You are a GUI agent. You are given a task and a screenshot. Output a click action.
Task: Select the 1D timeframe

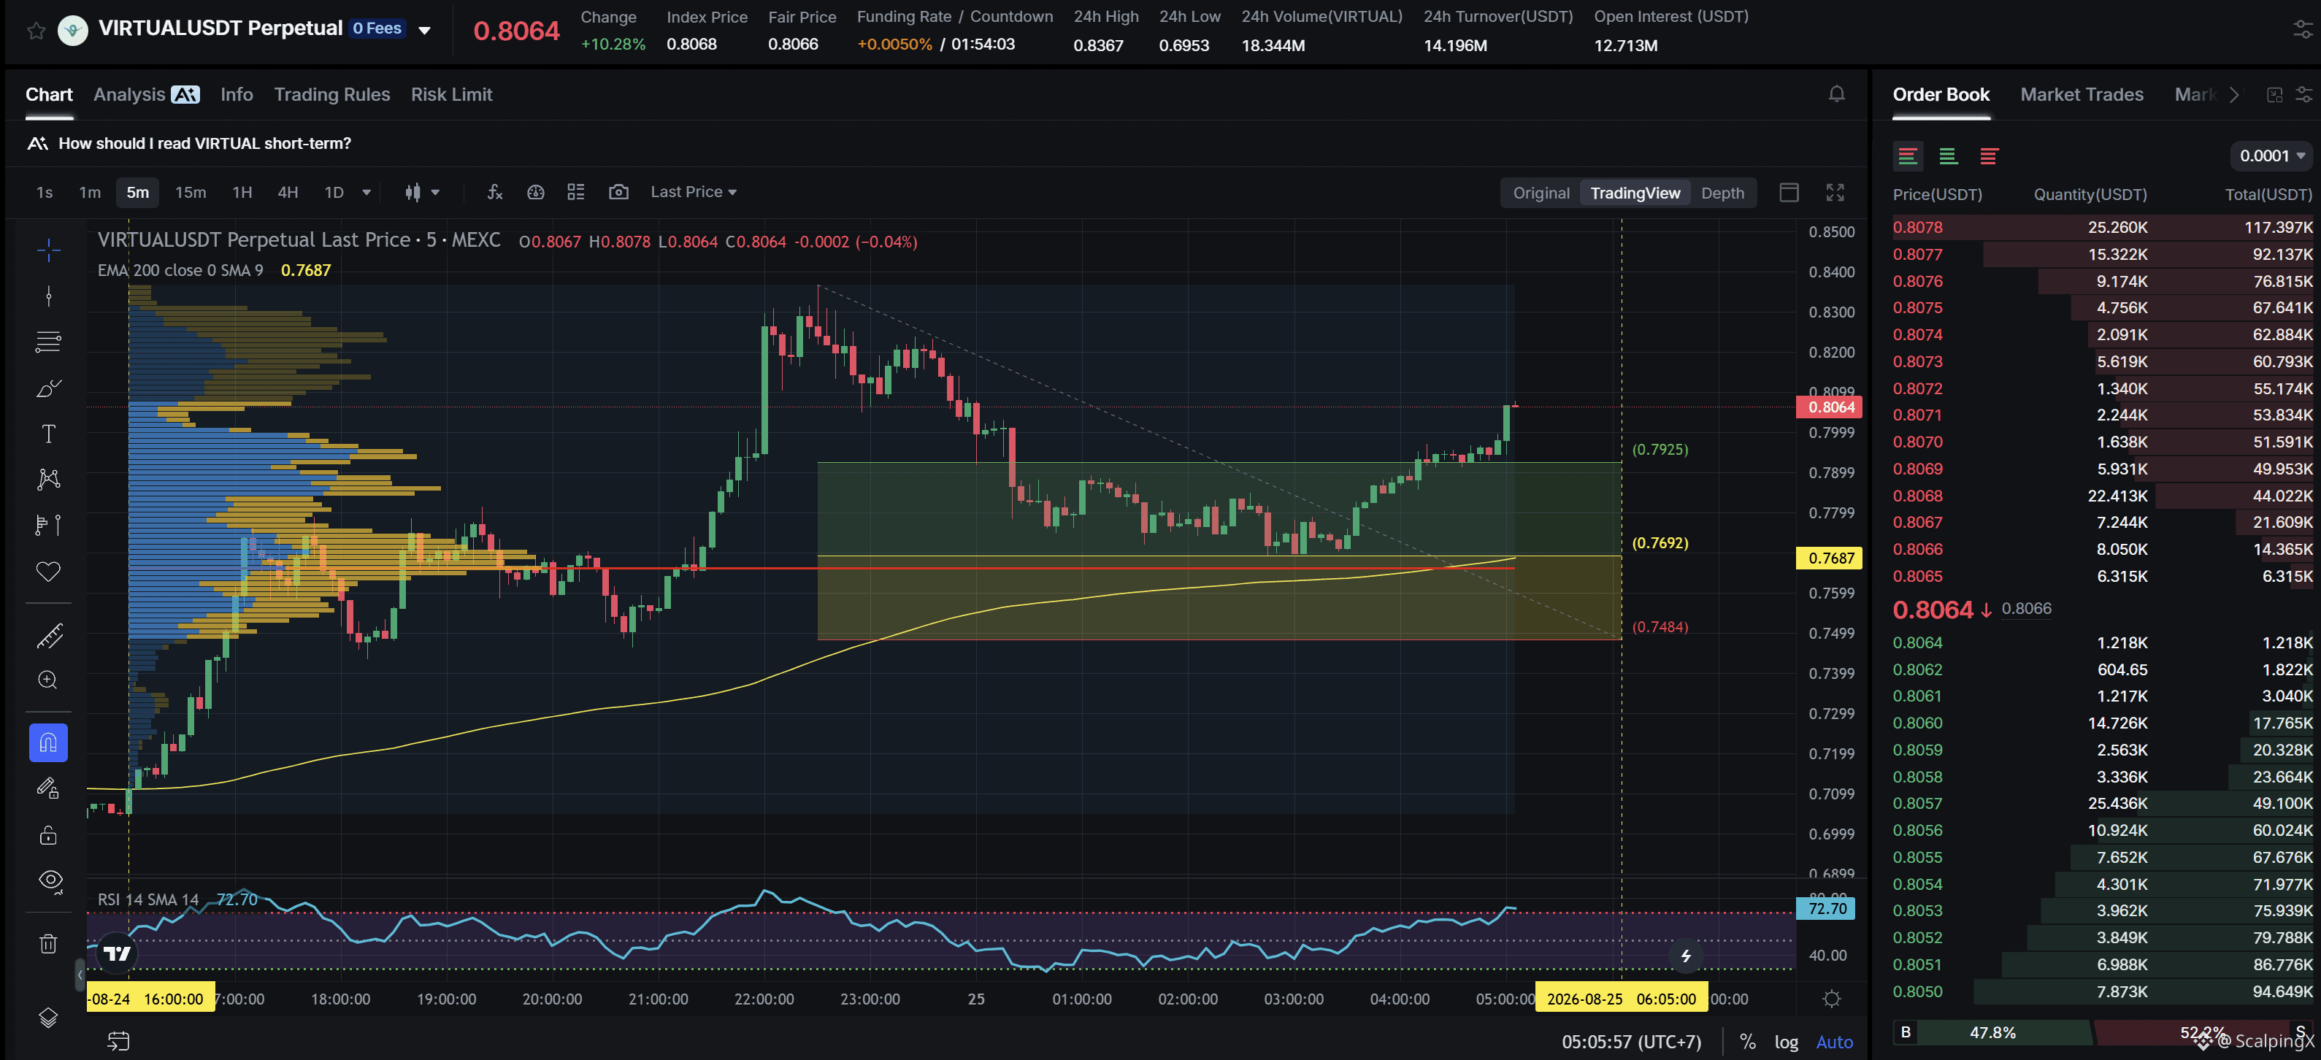pos(334,192)
